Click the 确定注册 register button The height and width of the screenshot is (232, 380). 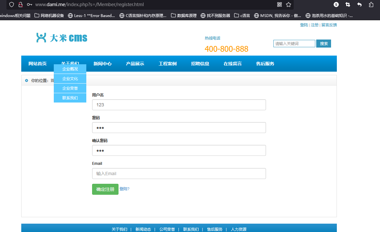(105, 189)
